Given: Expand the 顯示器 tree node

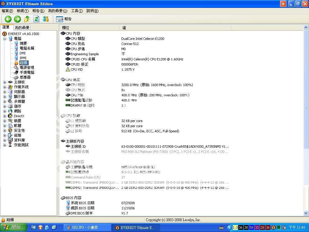Looking at the screenshot, I should coord(5,97).
